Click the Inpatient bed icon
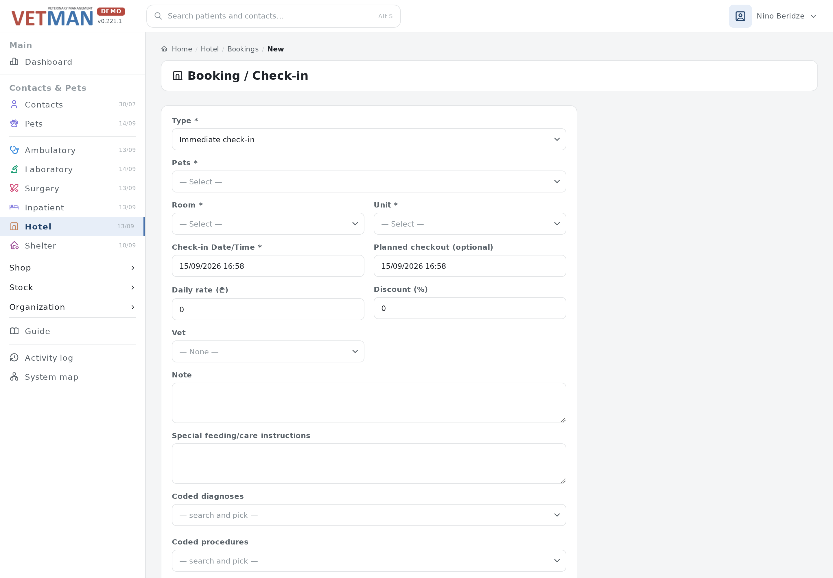The image size is (833, 578). pos(14,207)
